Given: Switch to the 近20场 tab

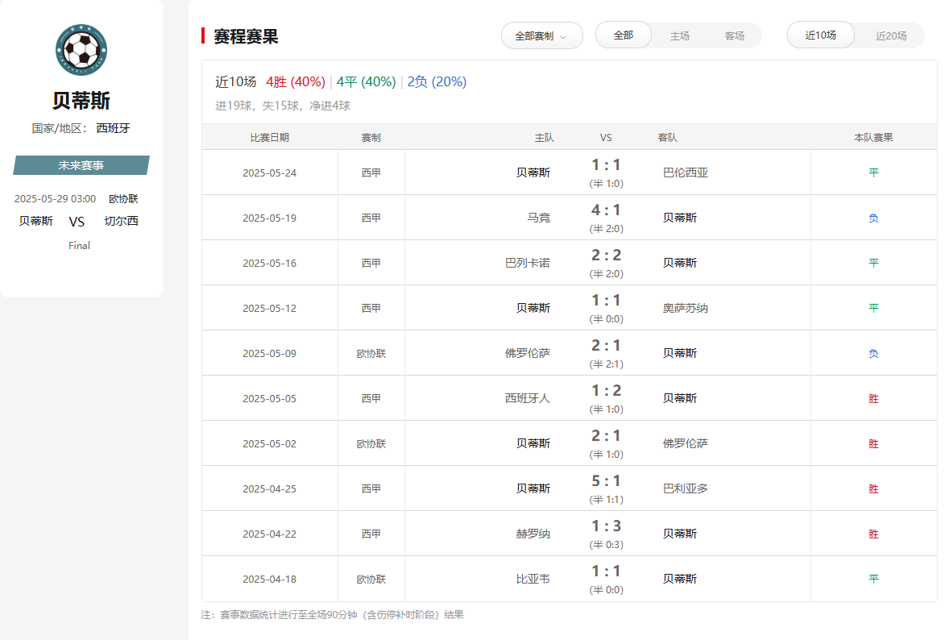Looking at the screenshot, I should (x=891, y=35).
